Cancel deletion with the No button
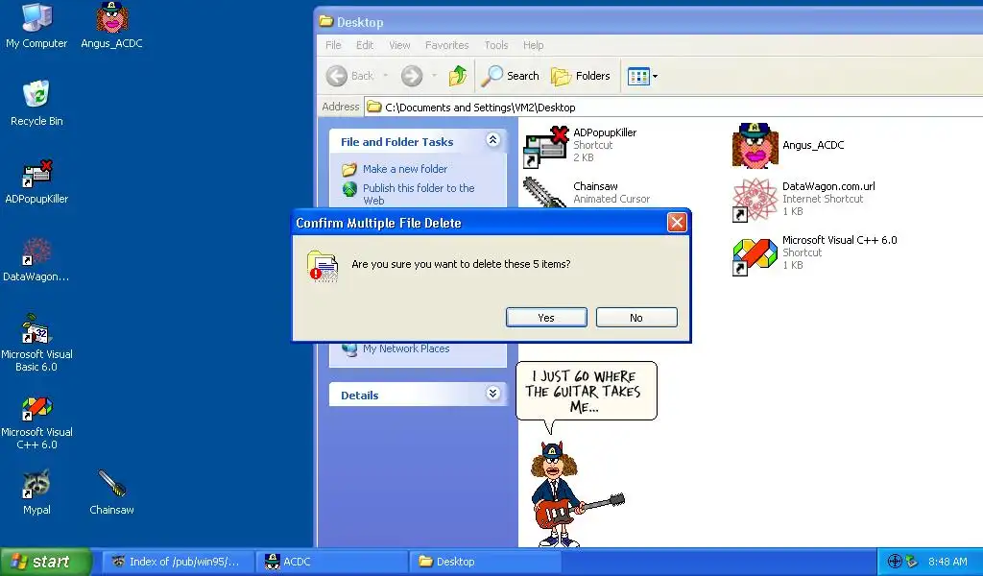The width and height of the screenshot is (983, 576). point(636,317)
